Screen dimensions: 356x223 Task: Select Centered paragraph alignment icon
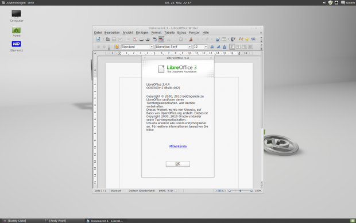click(238, 47)
